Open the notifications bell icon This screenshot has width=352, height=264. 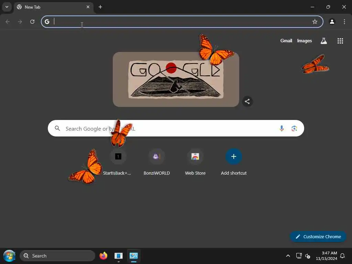343,256
